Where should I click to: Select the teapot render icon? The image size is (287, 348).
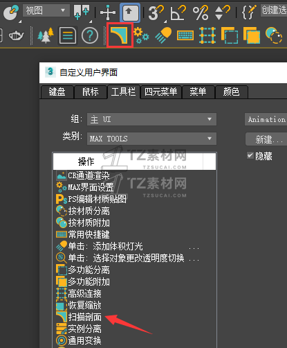(x=16, y=35)
